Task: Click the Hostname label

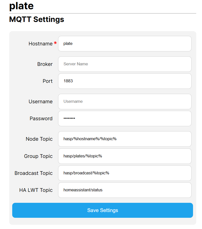Action: (x=41, y=44)
